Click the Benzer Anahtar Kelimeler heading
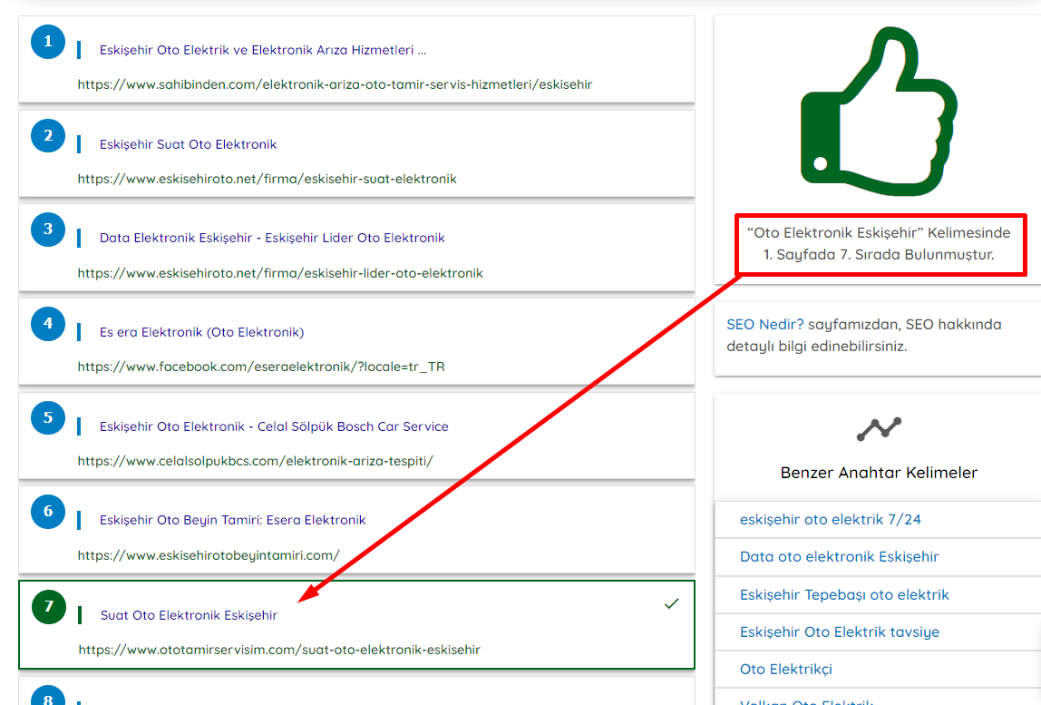Image resolution: width=1041 pixels, height=705 pixels. (879, 473)
